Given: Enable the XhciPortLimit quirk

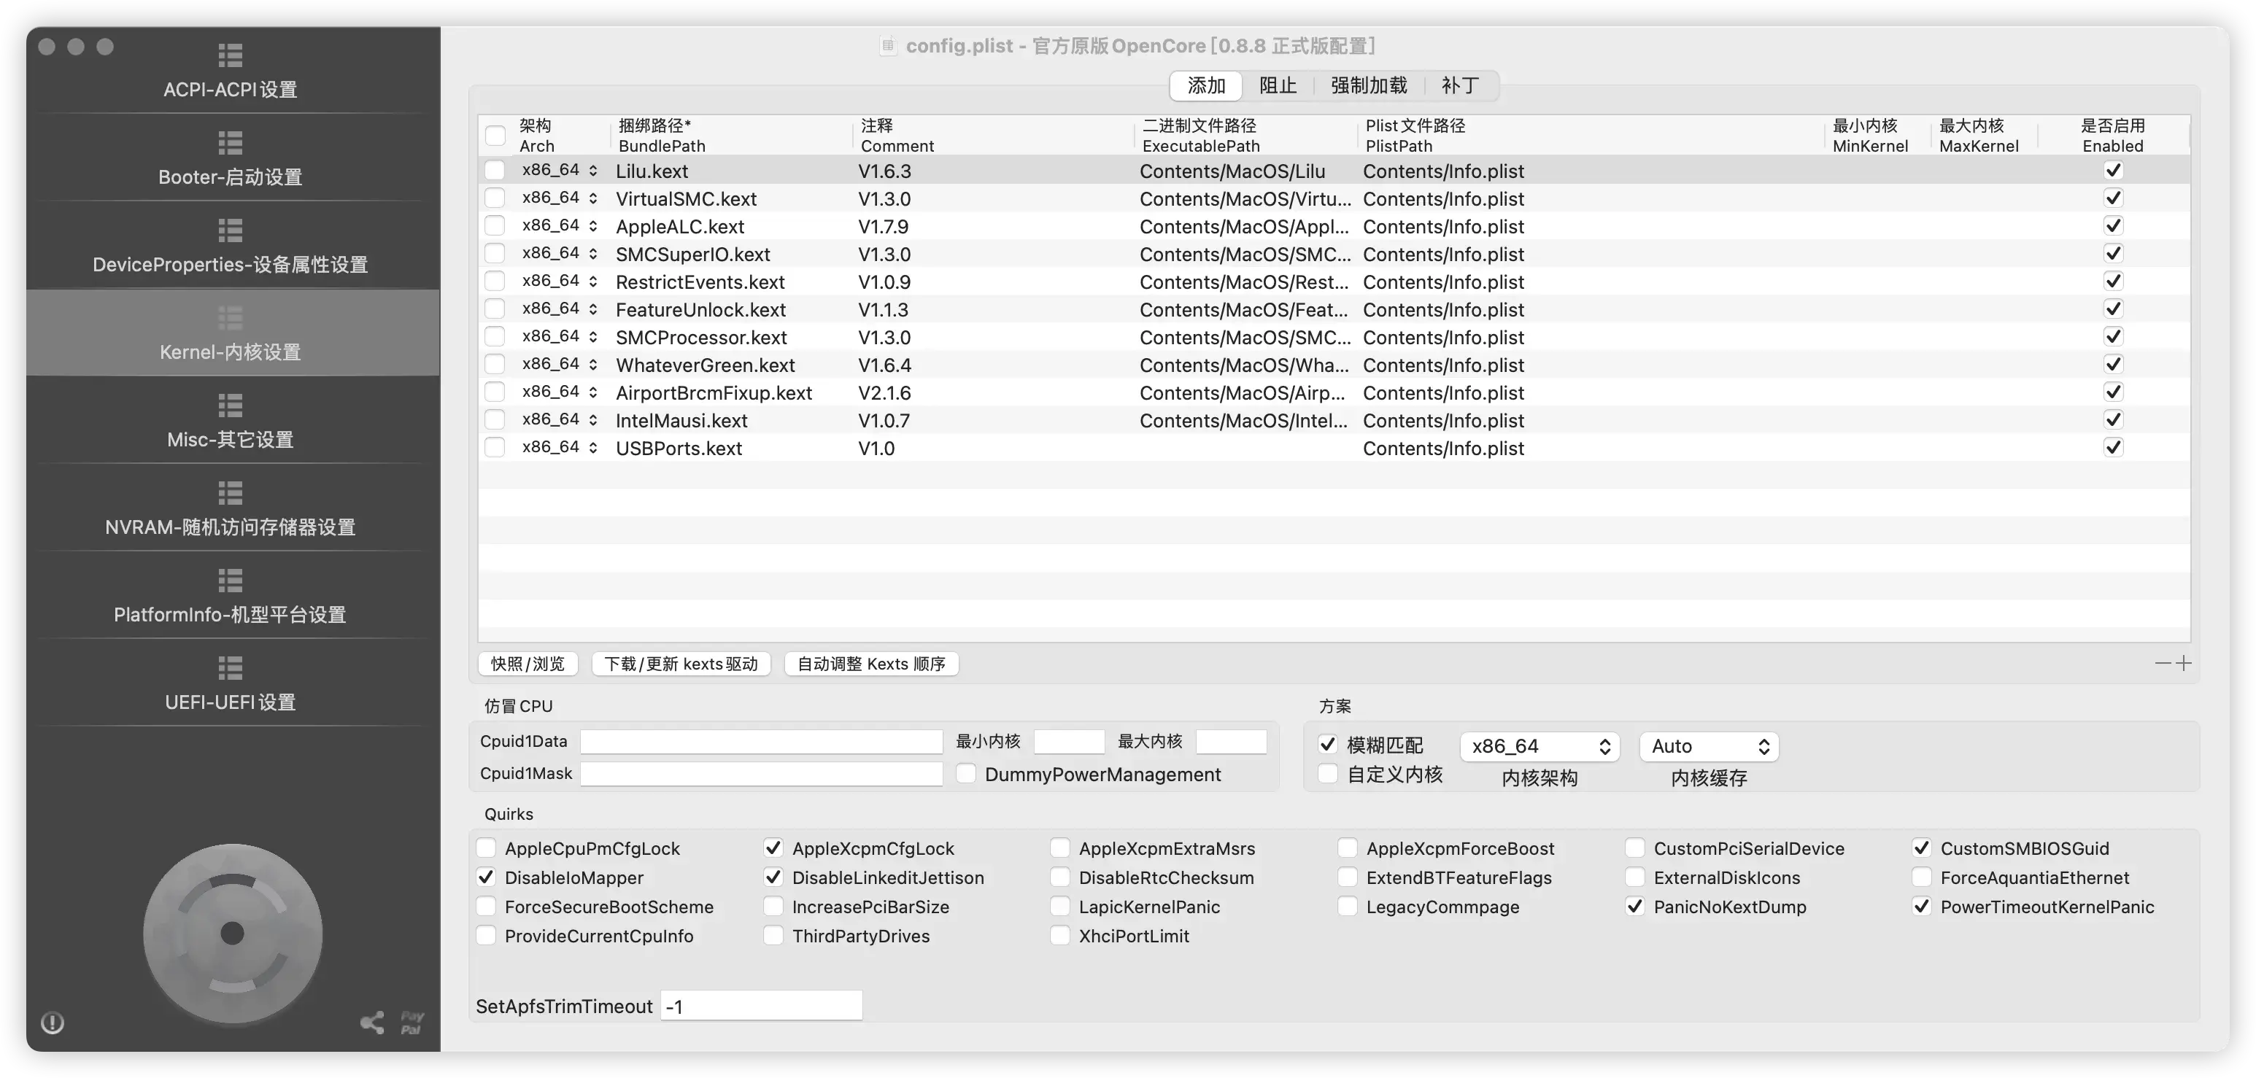Looking at the screenshot, I should click(x=1059, y=936).
